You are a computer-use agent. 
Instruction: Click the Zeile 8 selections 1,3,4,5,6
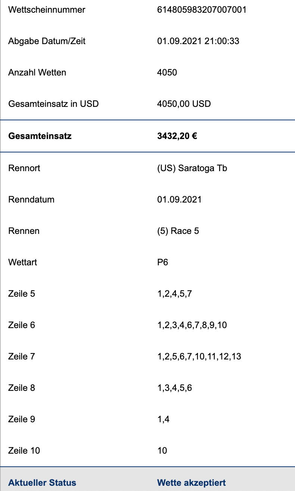(175, 388)
